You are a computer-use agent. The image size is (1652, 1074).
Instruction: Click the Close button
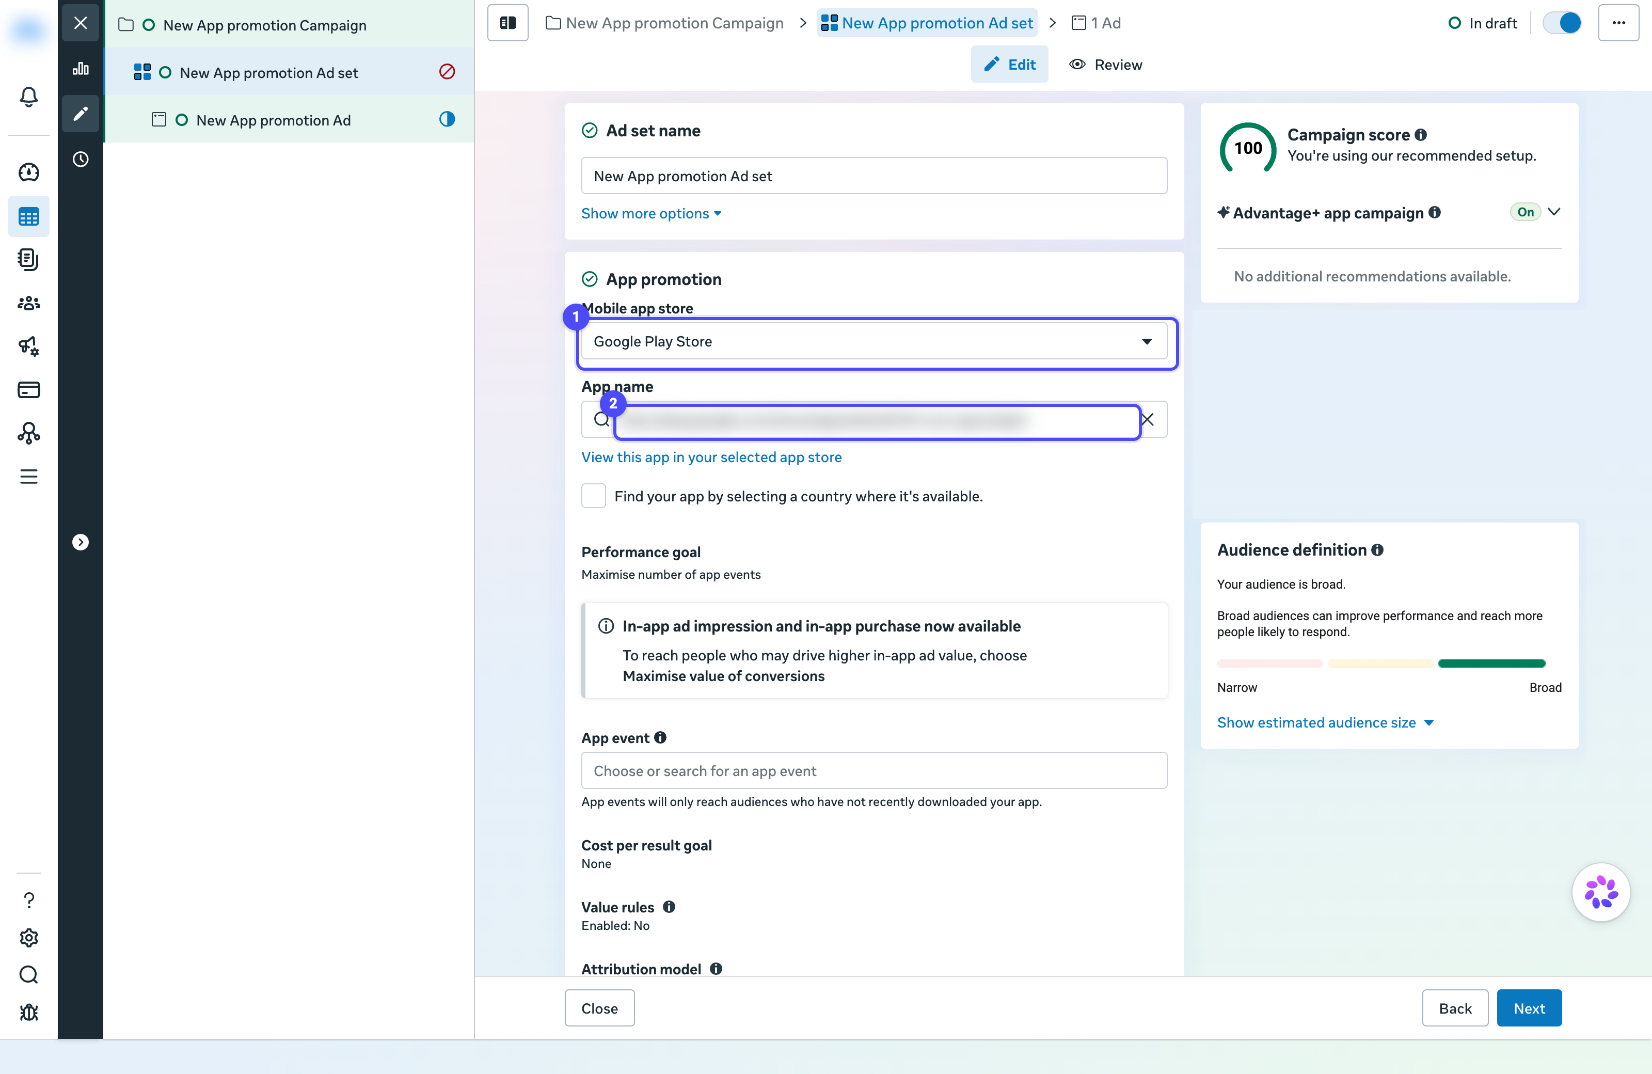(x=599, y=1008)
